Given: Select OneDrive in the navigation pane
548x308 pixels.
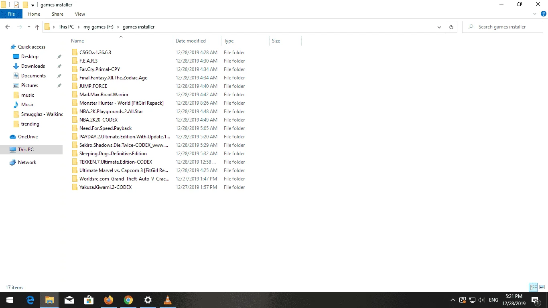Looking at the screenshot, I should 28,137.
